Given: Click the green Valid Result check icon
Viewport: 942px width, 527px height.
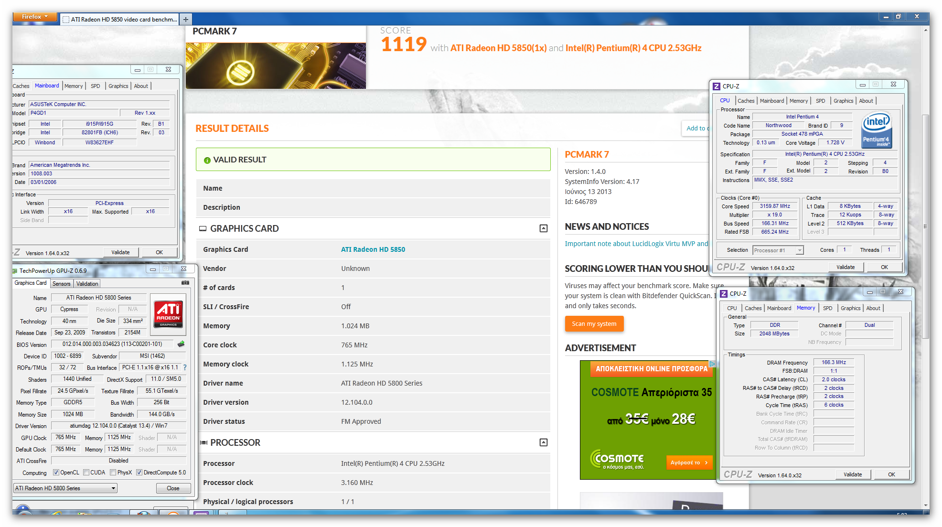Looking at the screenshot, I should pyautogui.click(x=207, y=161).
